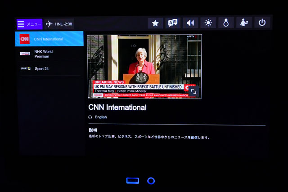Click the headphones audio icon
Image resolution: width=288 pixels, height=192 pixels.
pos(90,117)
